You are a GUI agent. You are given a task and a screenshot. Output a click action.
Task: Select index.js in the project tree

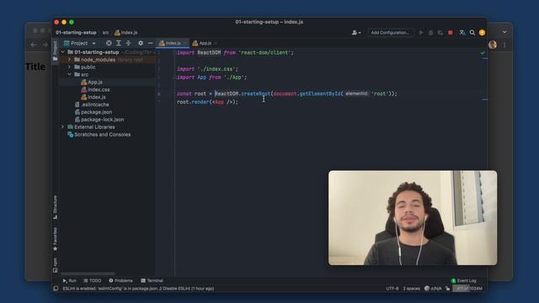[x=97, y=98]
